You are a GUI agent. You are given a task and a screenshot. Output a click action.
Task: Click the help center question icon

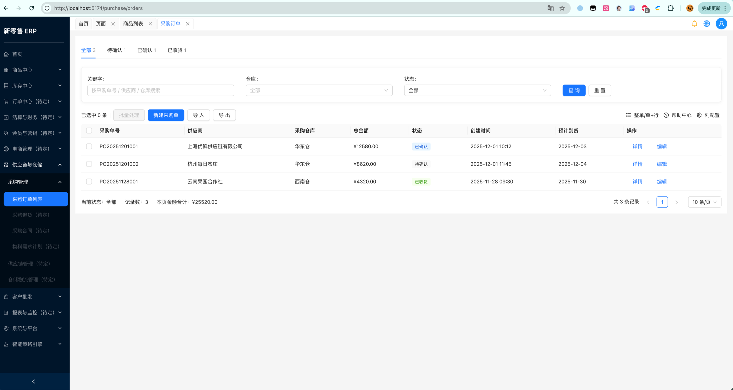click(666, 115)
